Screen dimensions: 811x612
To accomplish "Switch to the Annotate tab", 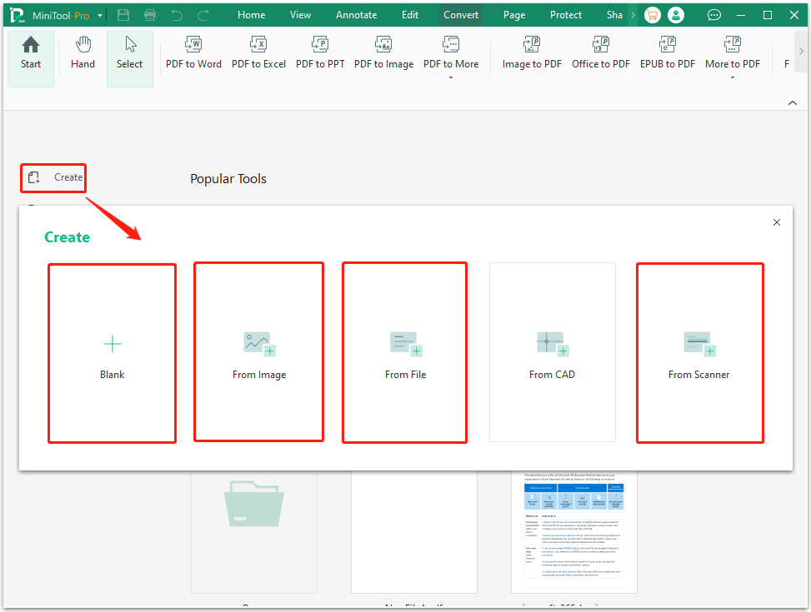I will pyautogui.click(x=356, y=14).
